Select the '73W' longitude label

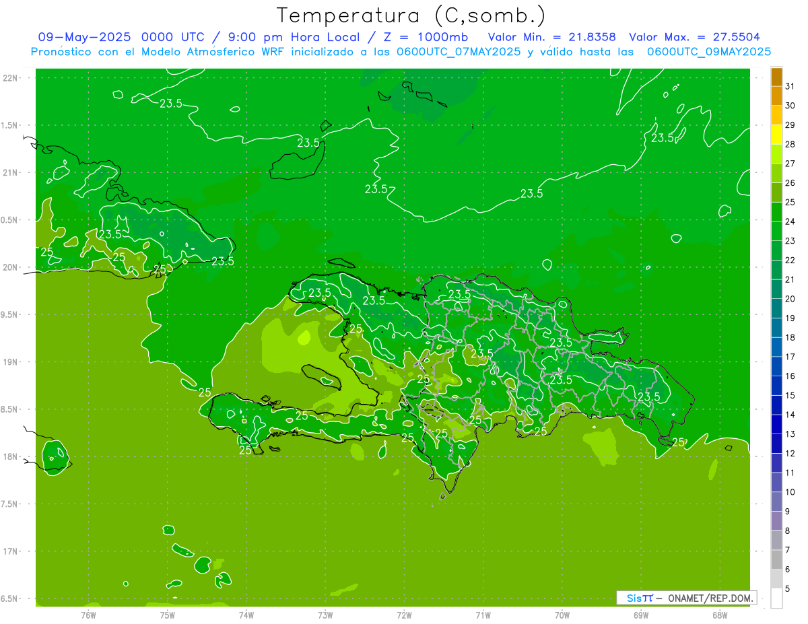pyautogui.click(x=325, y=615)
